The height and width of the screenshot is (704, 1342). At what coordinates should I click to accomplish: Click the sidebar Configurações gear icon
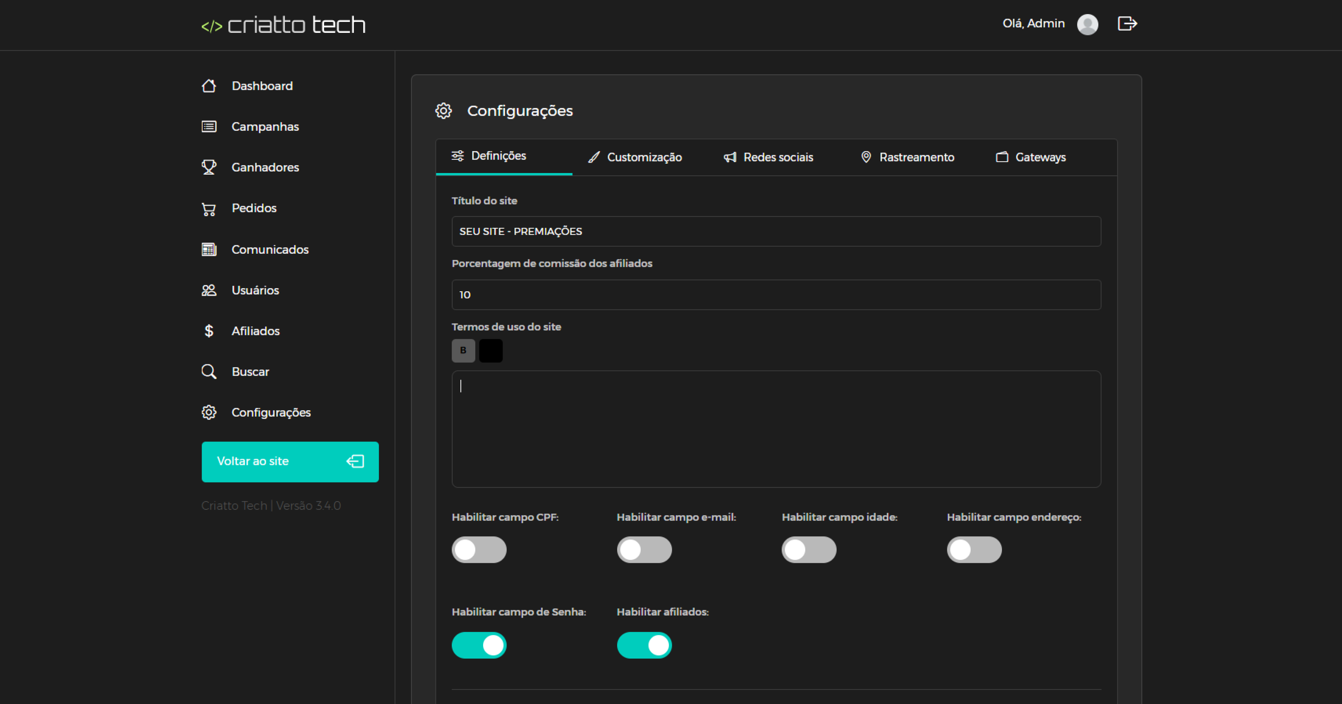[209, 412]
